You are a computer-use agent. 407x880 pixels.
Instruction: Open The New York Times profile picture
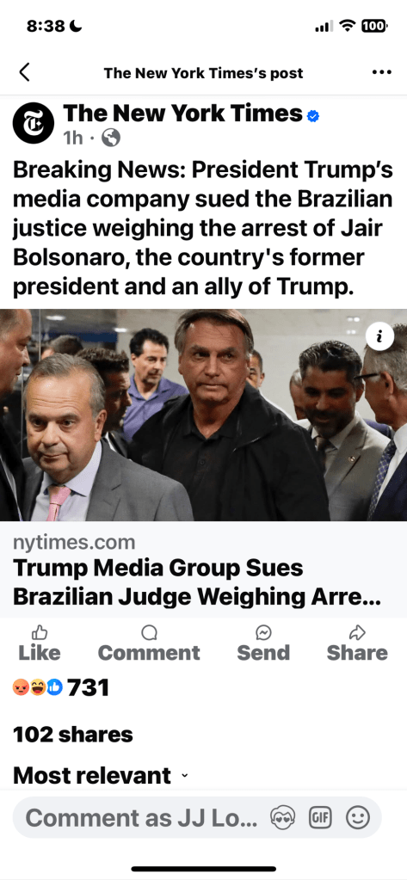point(34,123)
